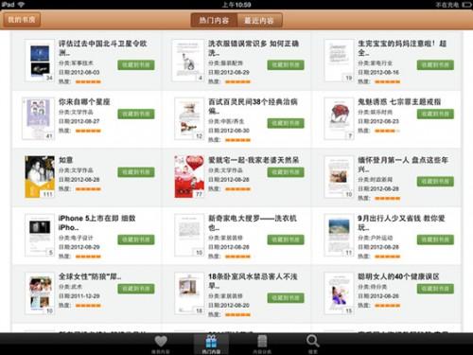Open the heart-shaped recommended content tab

161,344
